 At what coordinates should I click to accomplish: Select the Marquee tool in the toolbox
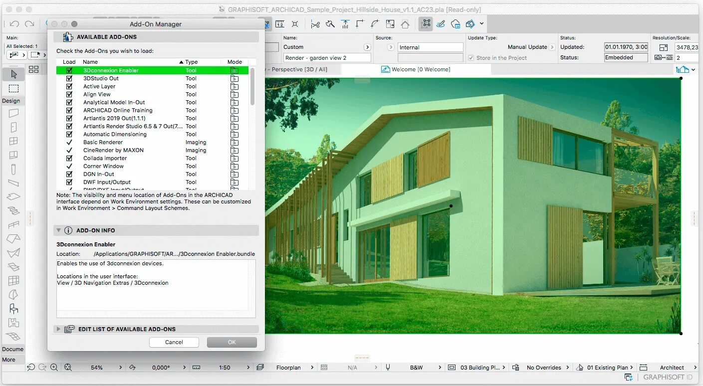[x=13, y=89]
